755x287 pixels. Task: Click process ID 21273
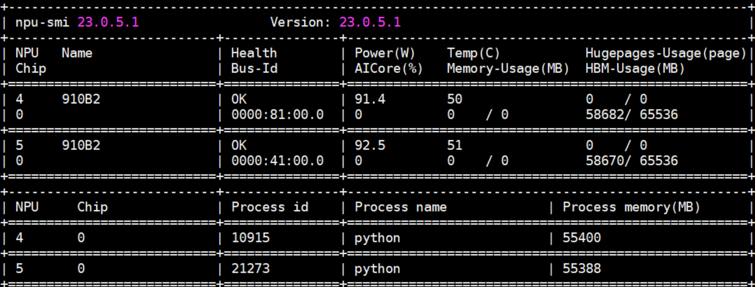pyautogui.click(x=250, y=268)
